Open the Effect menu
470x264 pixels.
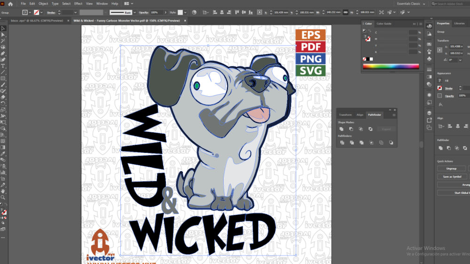tap(78, 4)
